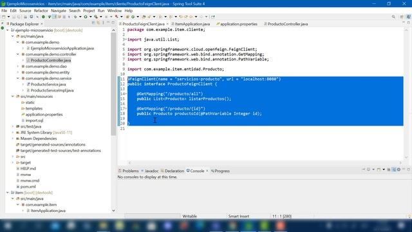412x232 pixels.
Task: Select import.sql in resources
Action: click(x=34, y=121)
